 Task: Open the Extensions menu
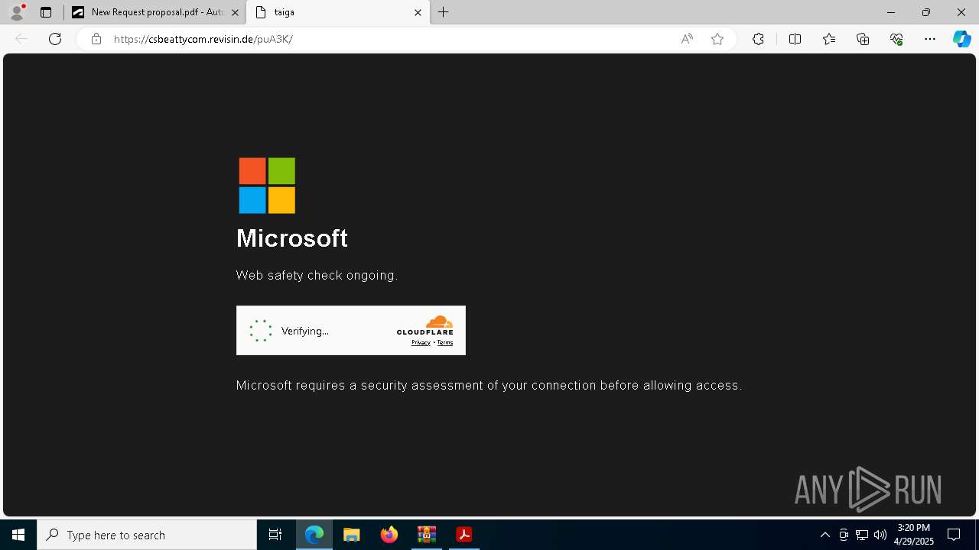click(758, 39)
